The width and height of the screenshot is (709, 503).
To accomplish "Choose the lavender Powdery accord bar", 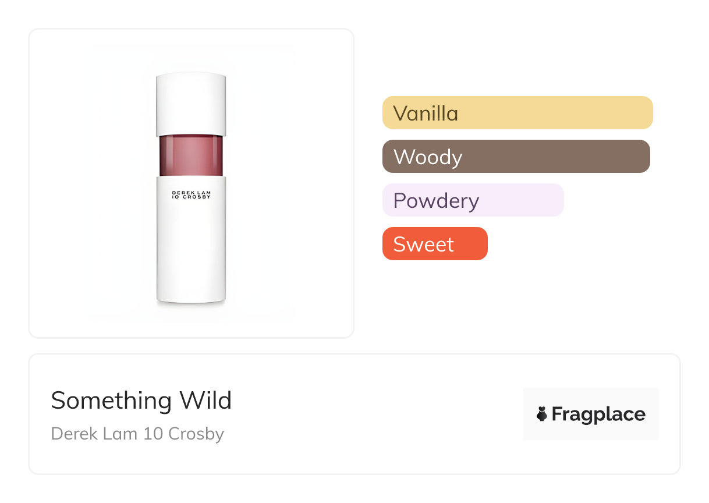I will click(473, 200).
